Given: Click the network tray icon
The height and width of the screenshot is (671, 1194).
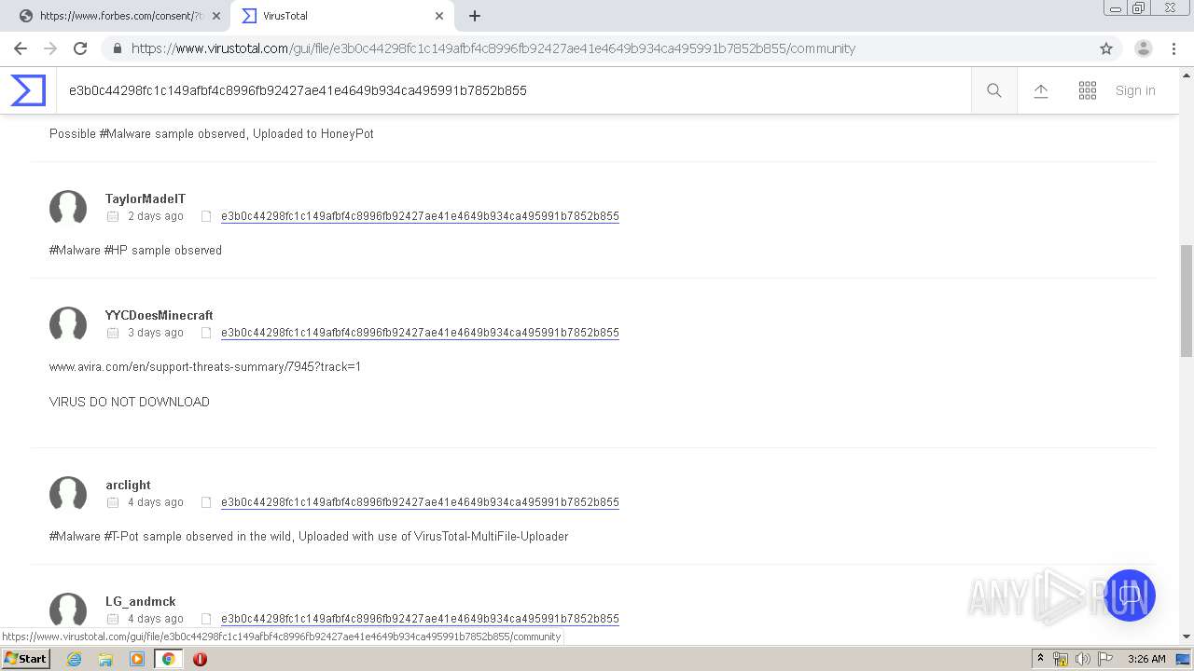Looking at the screenshot, I should [1061, 659].
